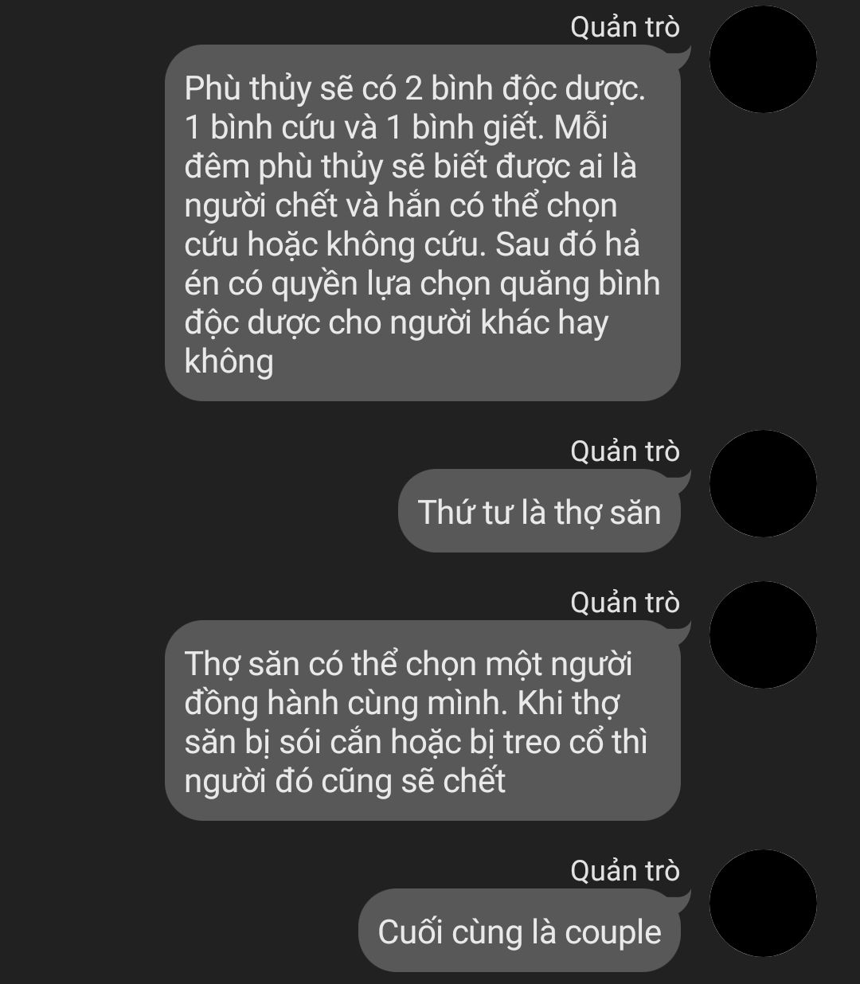
Task: Tap the avatar beside the witch potion message
Action: pos(763,59)
